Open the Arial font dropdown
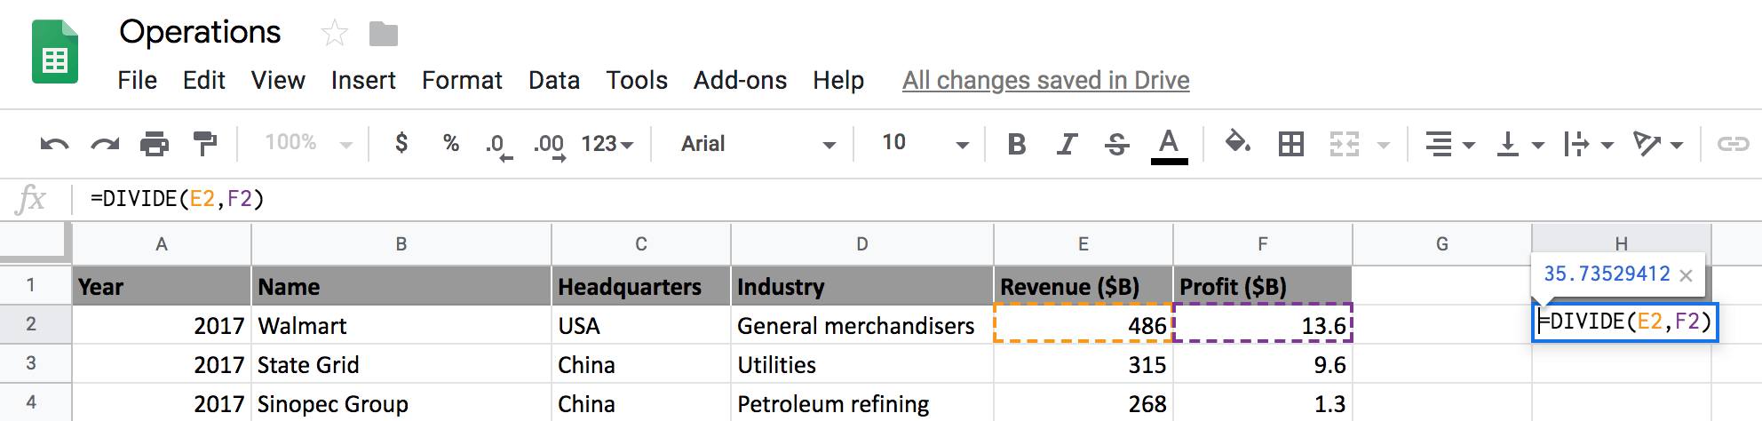Viewport: 1762px width, 421px height. point(758,144)
